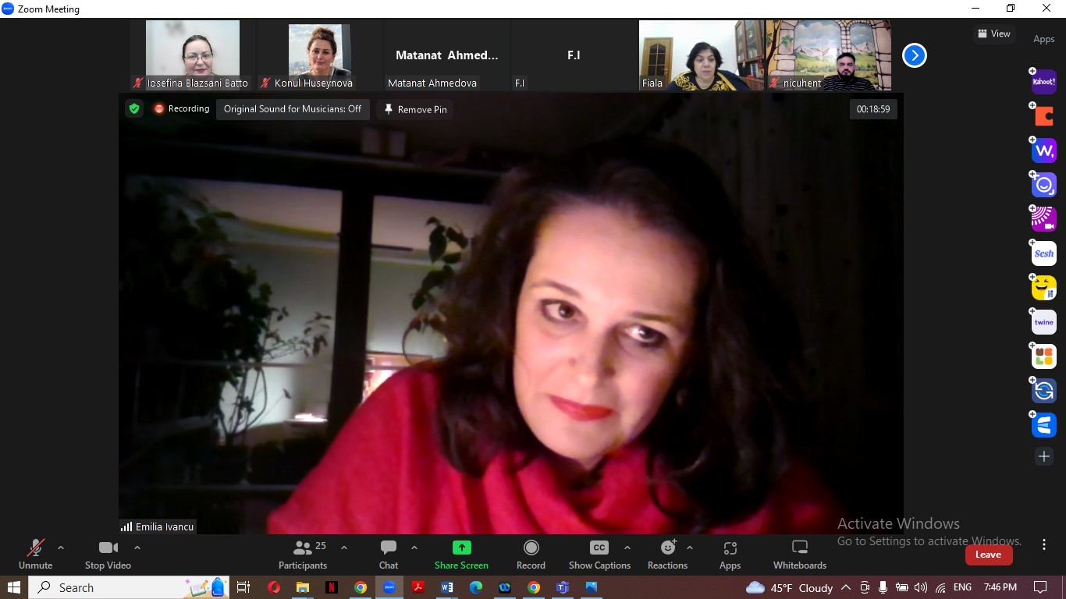Expand audio options arrow beside Unmute
Viewport: 1066px width, 599px height.
click(x=61, y=548)
